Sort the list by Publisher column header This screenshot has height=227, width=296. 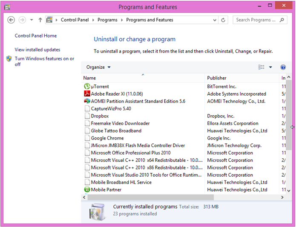(242, 78)
